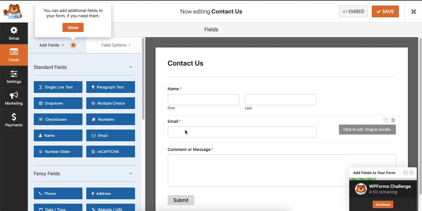422x211 pixels.
Task: Open the Setup gear panel
Action: pyautogui.click(x=14, y=33)
